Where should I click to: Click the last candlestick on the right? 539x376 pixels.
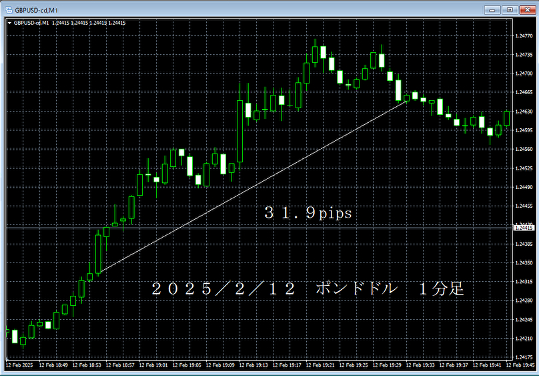point(506,118)
